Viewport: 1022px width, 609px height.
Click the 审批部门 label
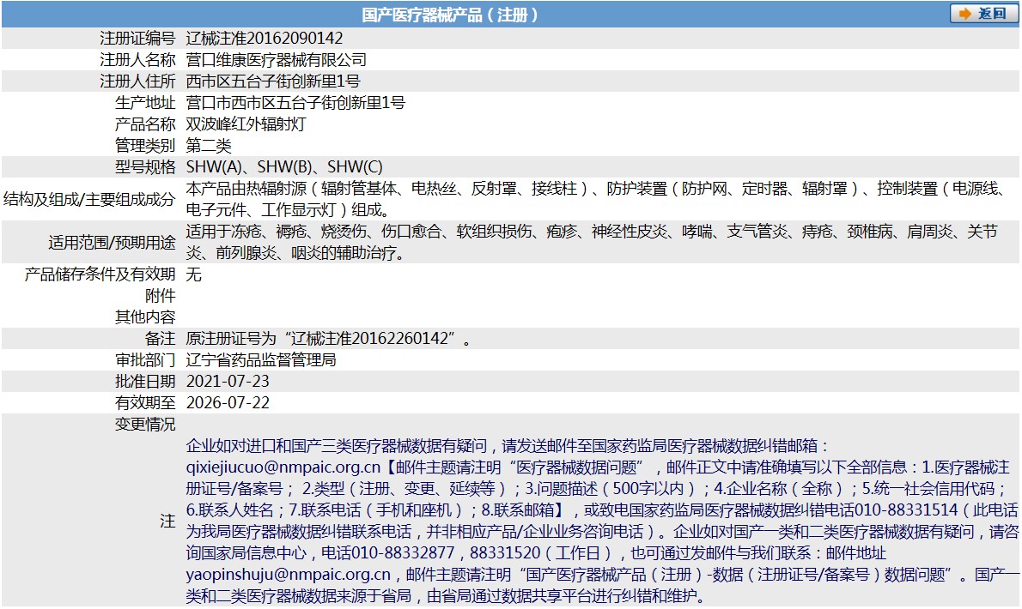click(x=145, y=360)
